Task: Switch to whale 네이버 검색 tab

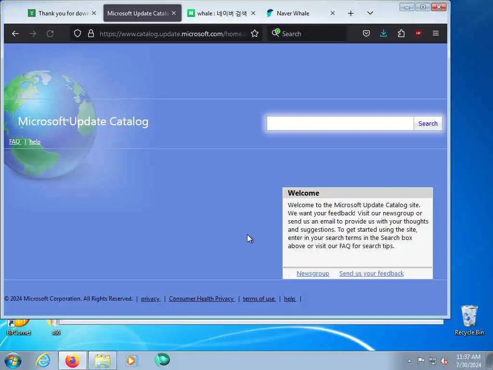Action: [221, 13]
